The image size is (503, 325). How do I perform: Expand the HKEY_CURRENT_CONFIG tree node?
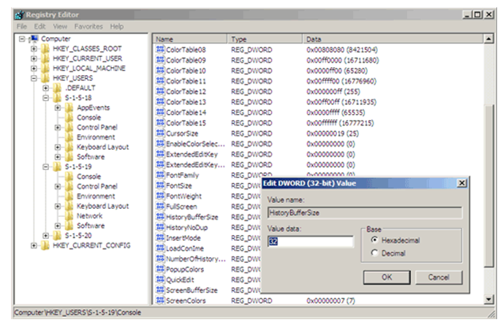(34, 245)
